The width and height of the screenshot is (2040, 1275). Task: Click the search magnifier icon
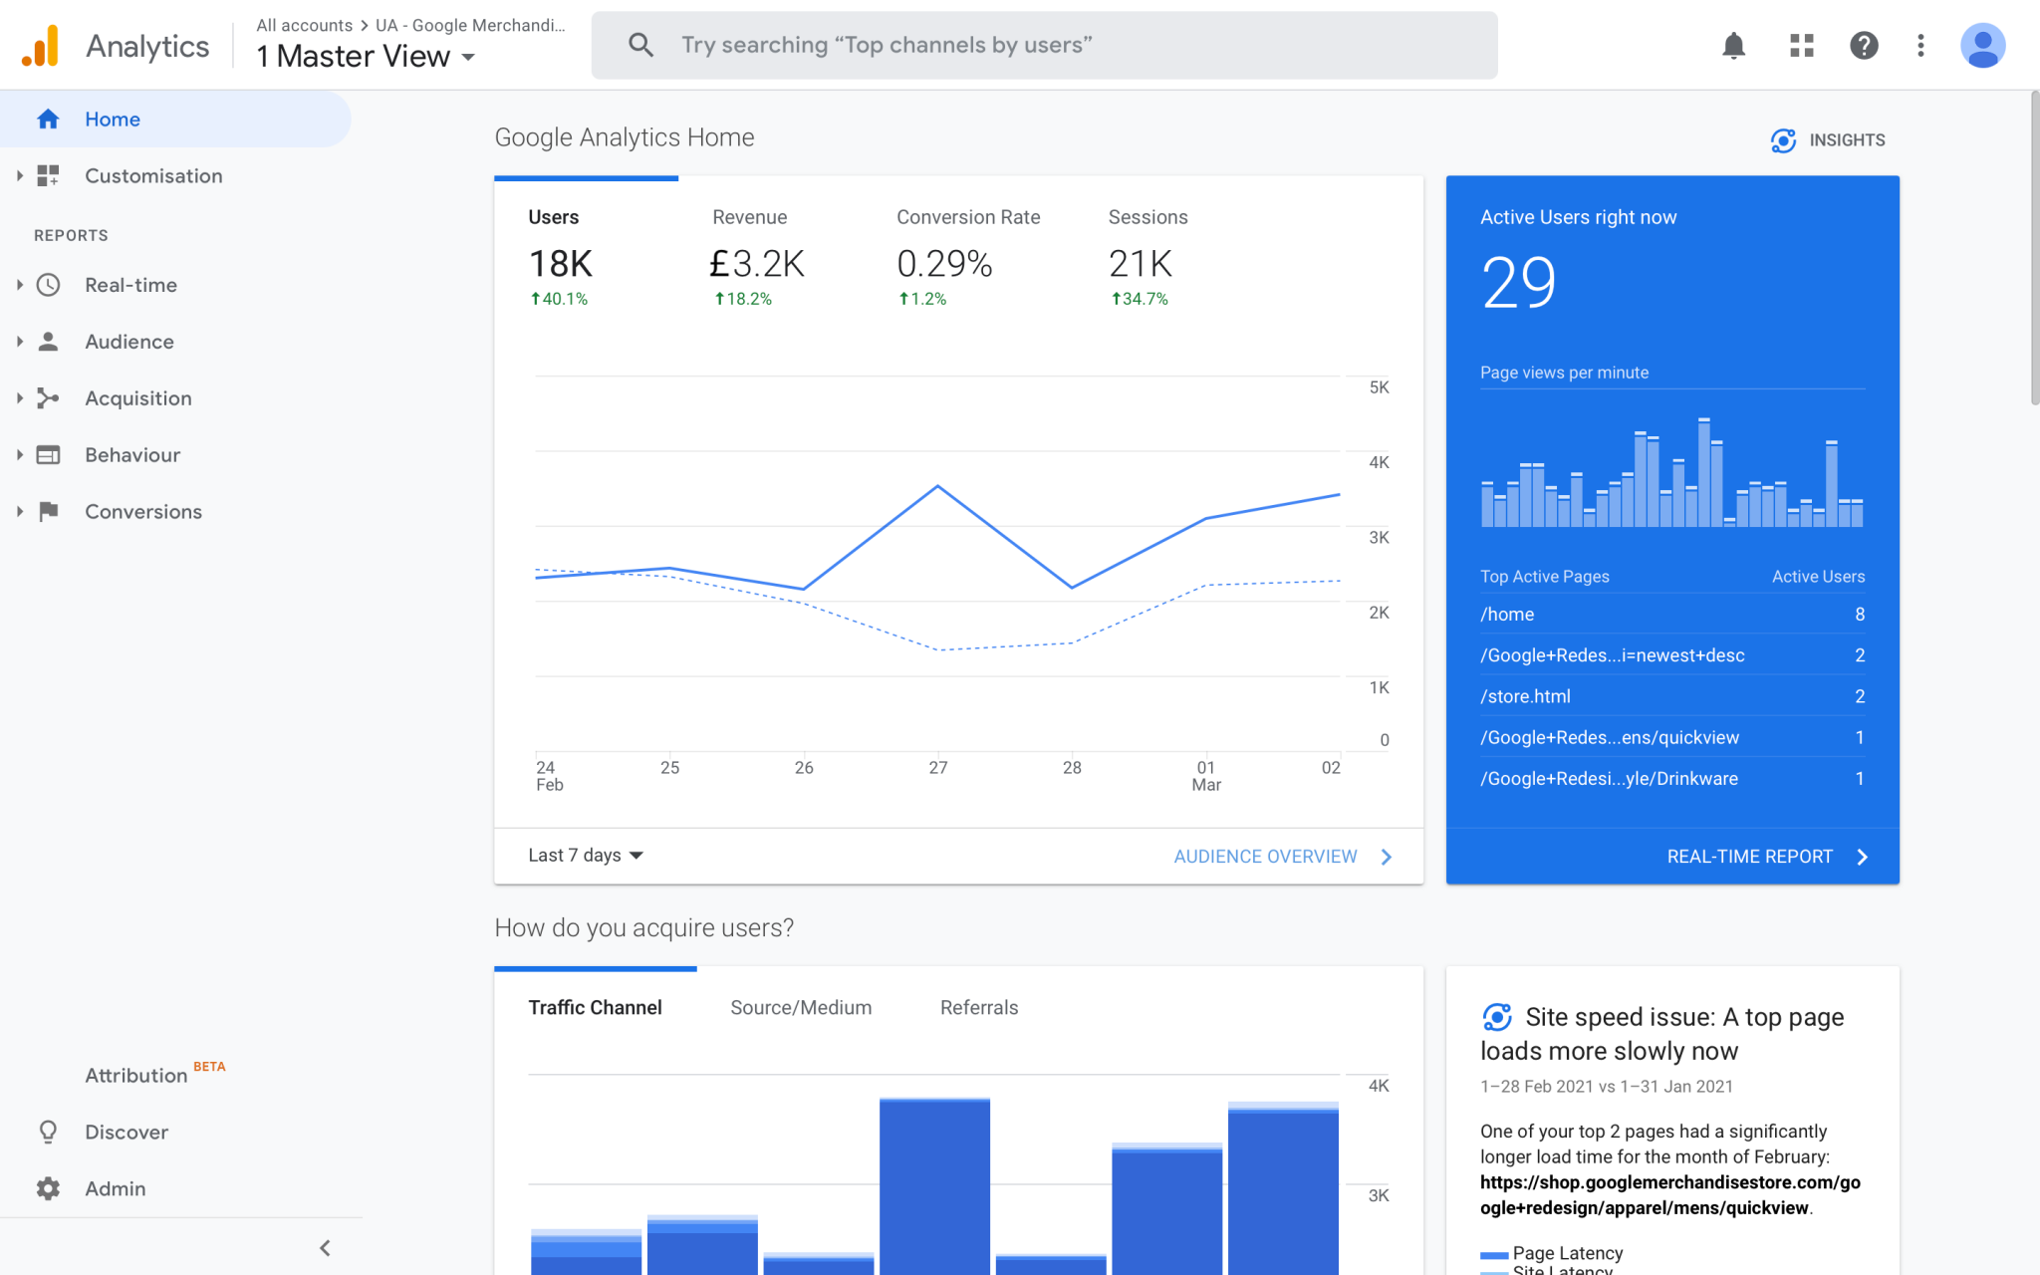pyautogui.click(x=640, y=45)
